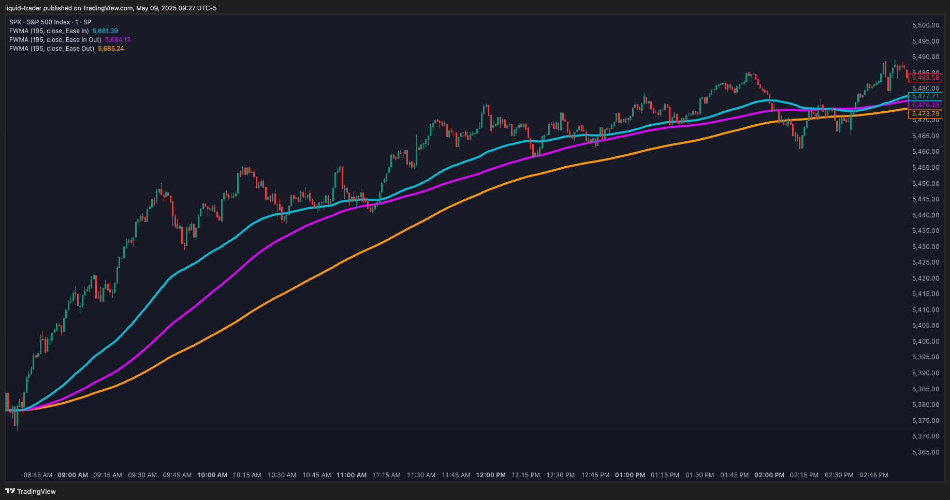
Task: Click the magenta price tag 5,476.25
Action: pos(925,105)
